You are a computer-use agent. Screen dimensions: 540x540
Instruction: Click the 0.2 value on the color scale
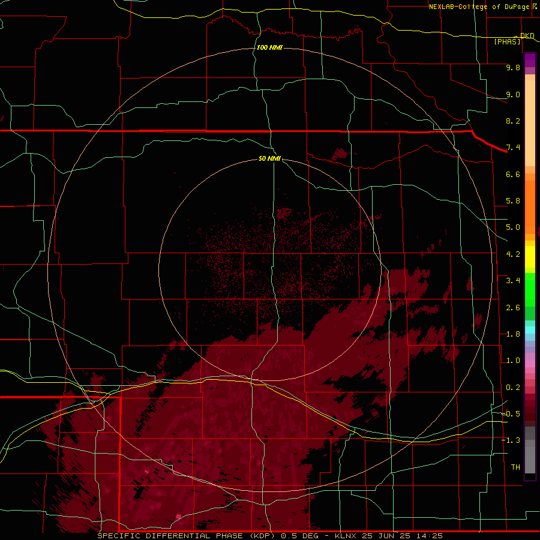pyautogui.click(x=513, y=388)
